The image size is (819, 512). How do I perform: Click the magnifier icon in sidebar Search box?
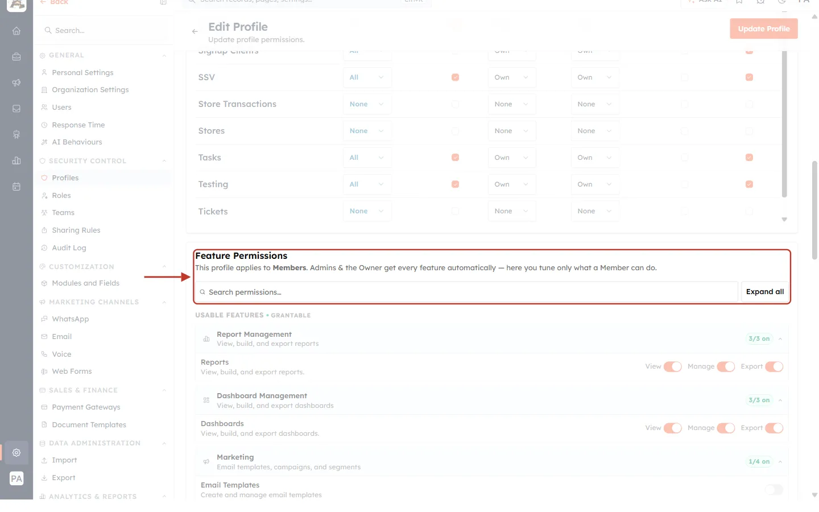click(x=48, y=31)
